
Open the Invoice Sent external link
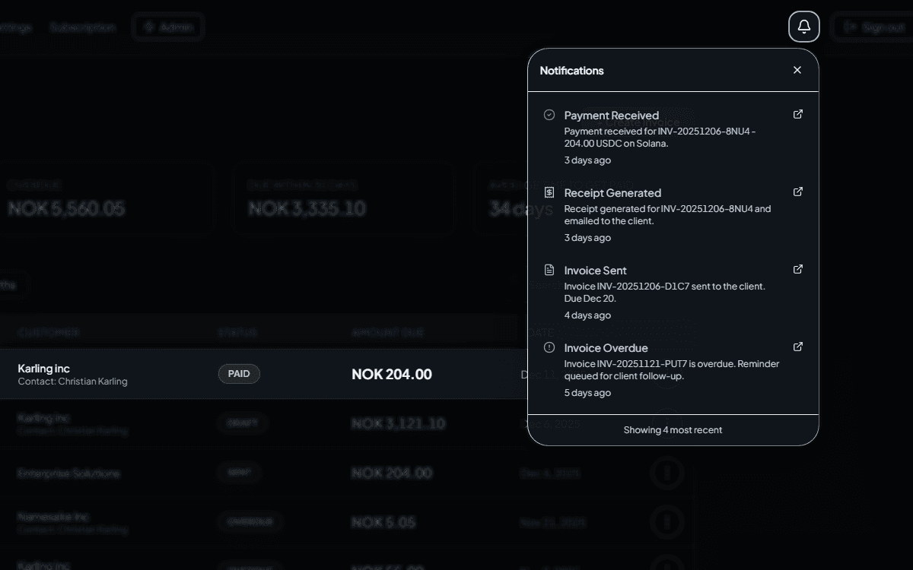tap(797, 268)
